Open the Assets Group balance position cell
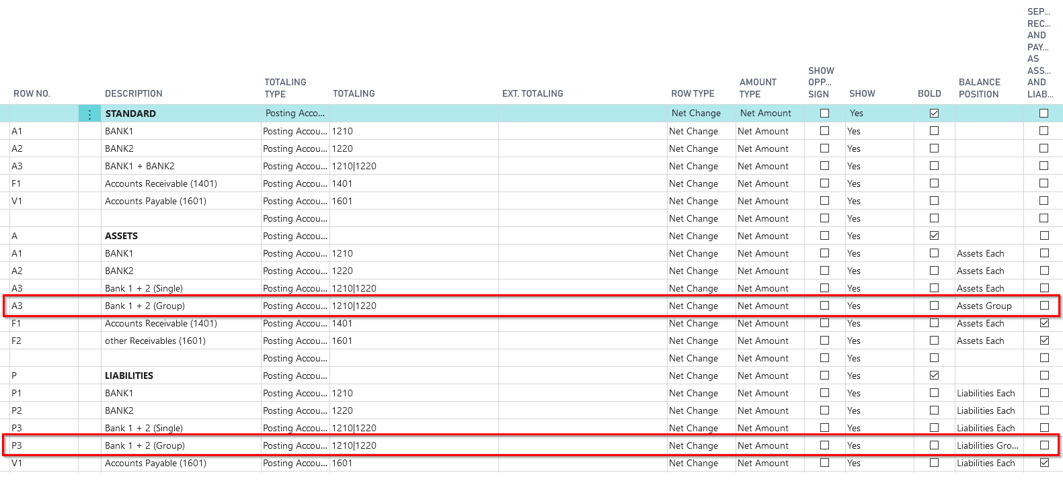 coord(984,306)
